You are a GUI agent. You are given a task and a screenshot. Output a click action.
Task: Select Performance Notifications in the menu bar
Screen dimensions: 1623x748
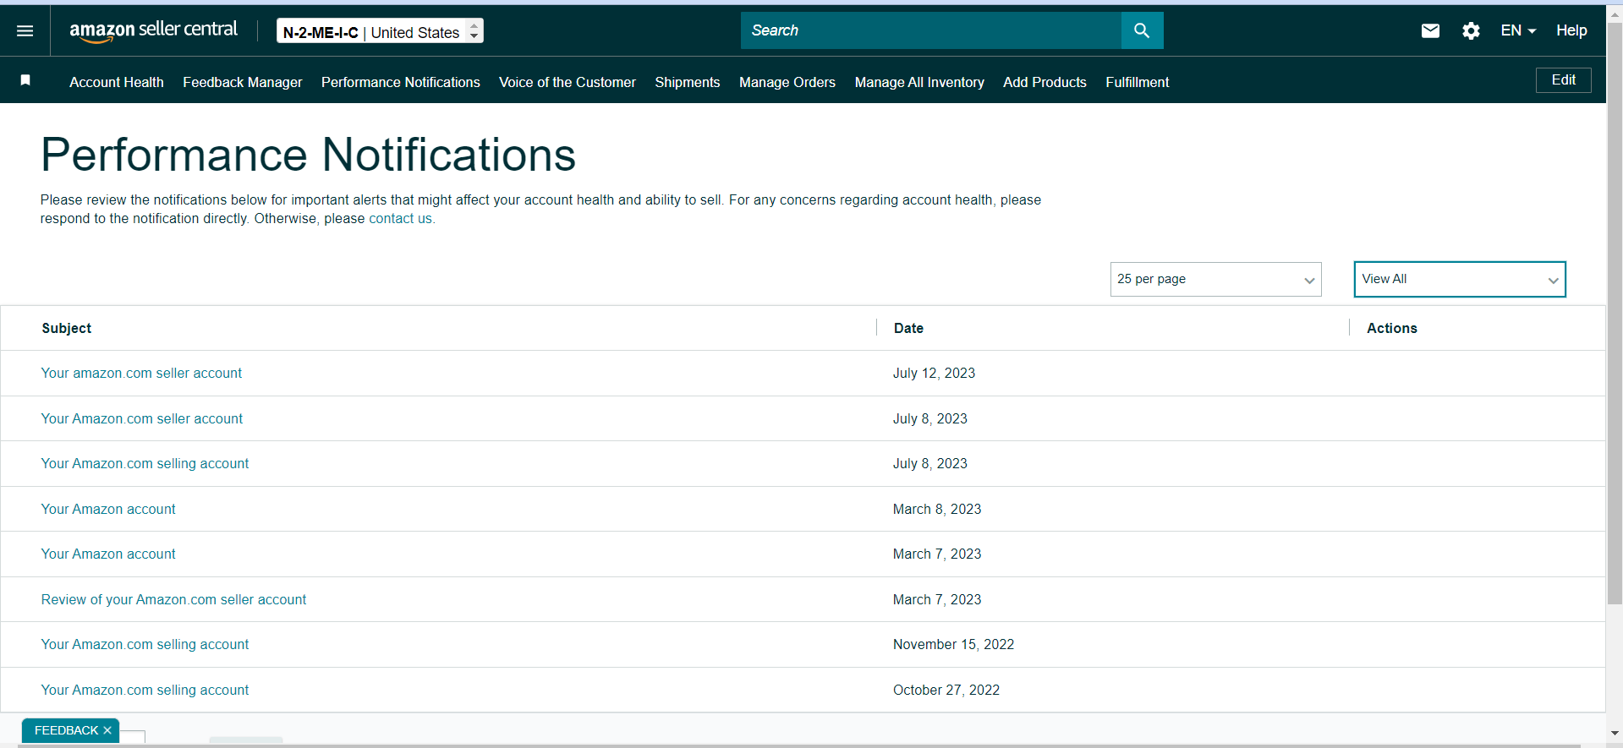pyautogui.click(x=401, y=82)
